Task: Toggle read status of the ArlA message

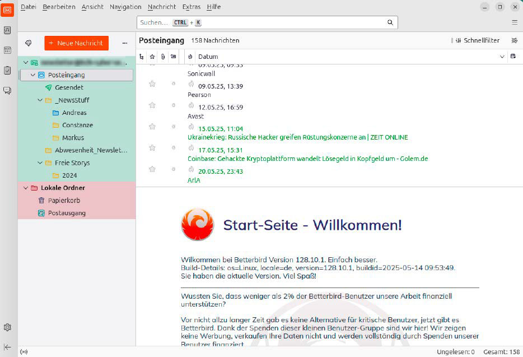Action: point(174,169)
